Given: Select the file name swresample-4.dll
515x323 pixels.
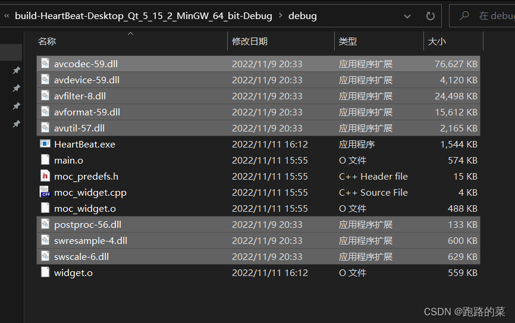Looking at the screenshot, I should (x=90, y=241).
